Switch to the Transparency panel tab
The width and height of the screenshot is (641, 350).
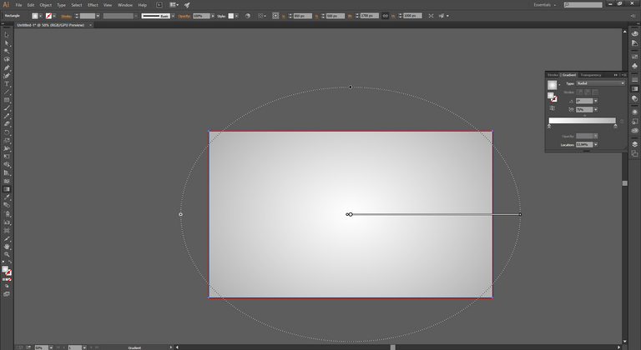coord(591,75)
